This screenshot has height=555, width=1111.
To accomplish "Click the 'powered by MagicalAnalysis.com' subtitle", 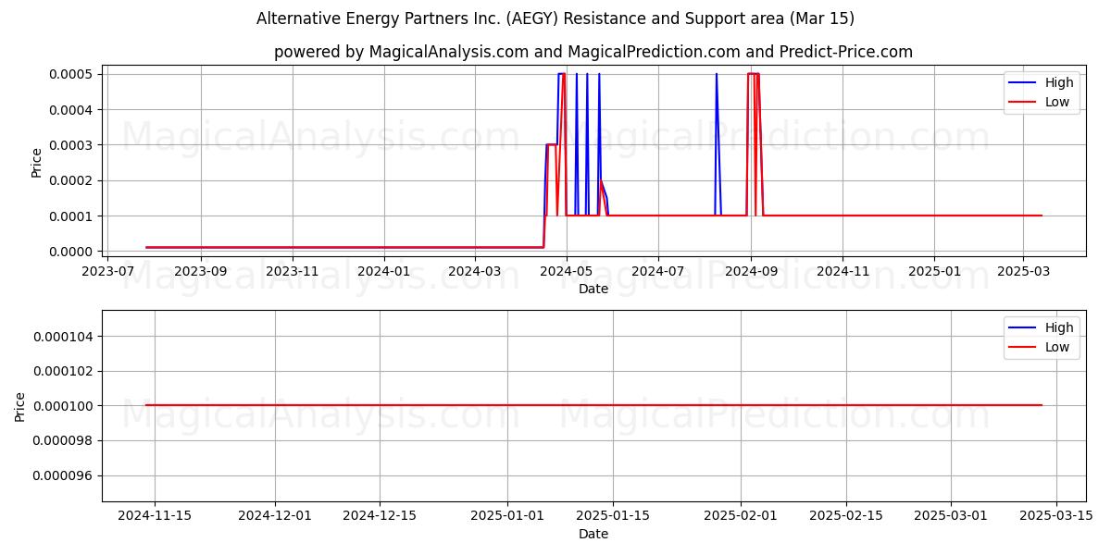I will click(x=593, y=52).
